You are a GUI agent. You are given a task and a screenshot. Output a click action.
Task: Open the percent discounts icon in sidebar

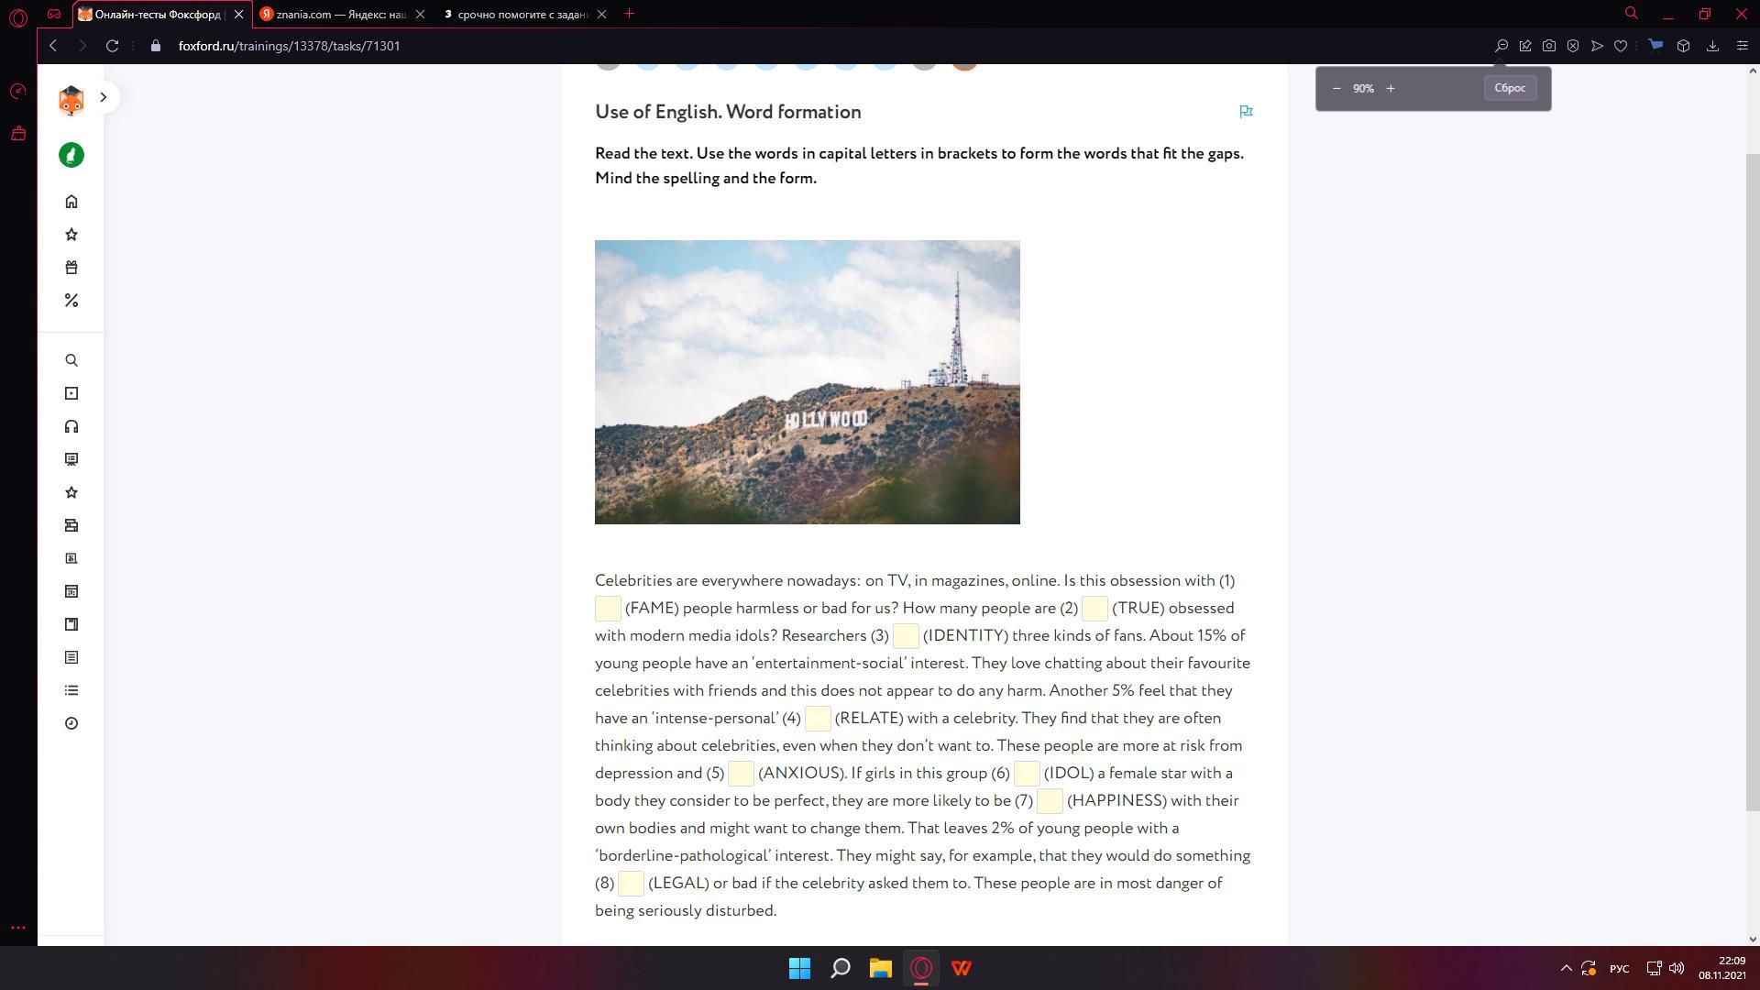click(71, 301)
